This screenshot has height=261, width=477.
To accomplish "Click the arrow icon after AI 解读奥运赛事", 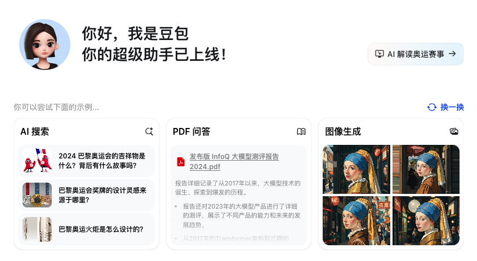I will 452,54.
